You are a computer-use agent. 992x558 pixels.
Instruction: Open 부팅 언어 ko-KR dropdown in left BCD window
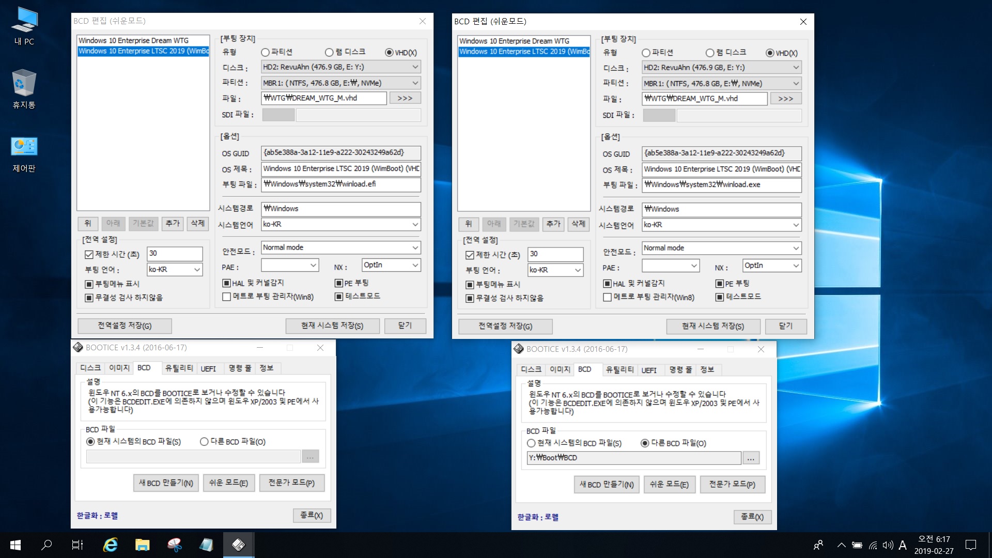click(x=175, y=269)
